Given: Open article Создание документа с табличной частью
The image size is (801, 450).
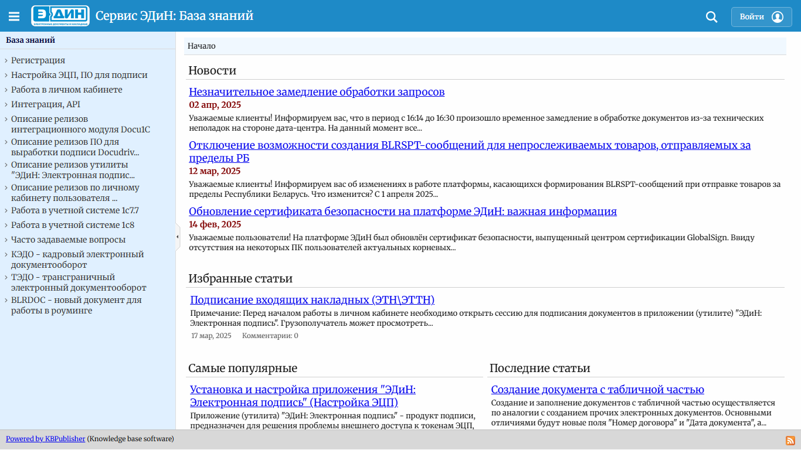Looking at the screenshot, I should coord(598,390).
